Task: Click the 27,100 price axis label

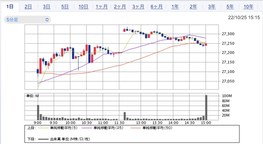Action: [x=228, y=72]
